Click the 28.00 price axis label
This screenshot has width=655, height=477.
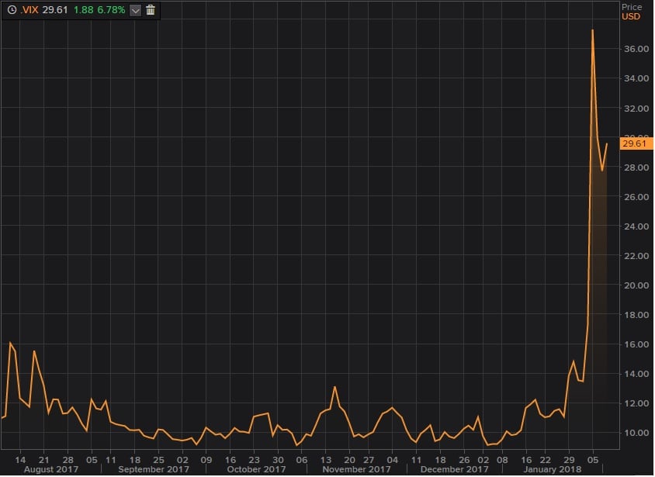click(636, 168)
